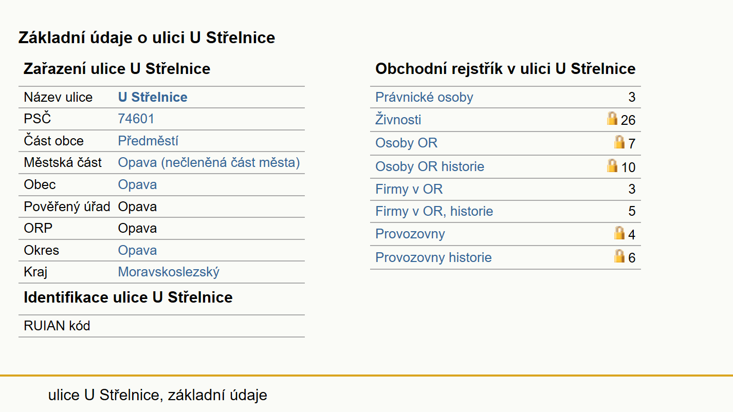
Task: Open postal code 74601 link
Action: (136, 119)
